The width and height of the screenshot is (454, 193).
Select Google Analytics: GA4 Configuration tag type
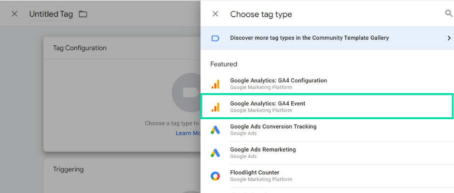278,81
